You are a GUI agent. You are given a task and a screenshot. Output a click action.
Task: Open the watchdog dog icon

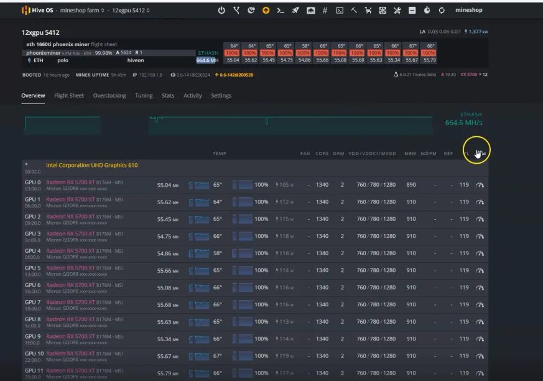tap(368, 11)
